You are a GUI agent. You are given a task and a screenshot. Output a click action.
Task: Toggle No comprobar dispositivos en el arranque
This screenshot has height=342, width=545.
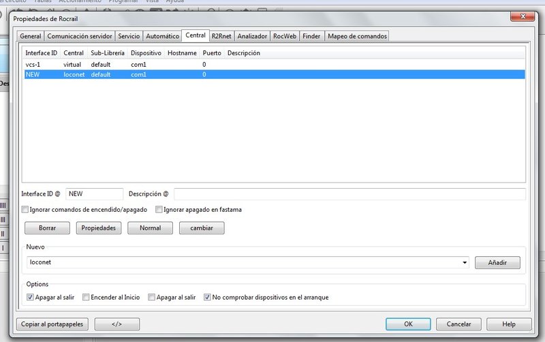[207, 297]
